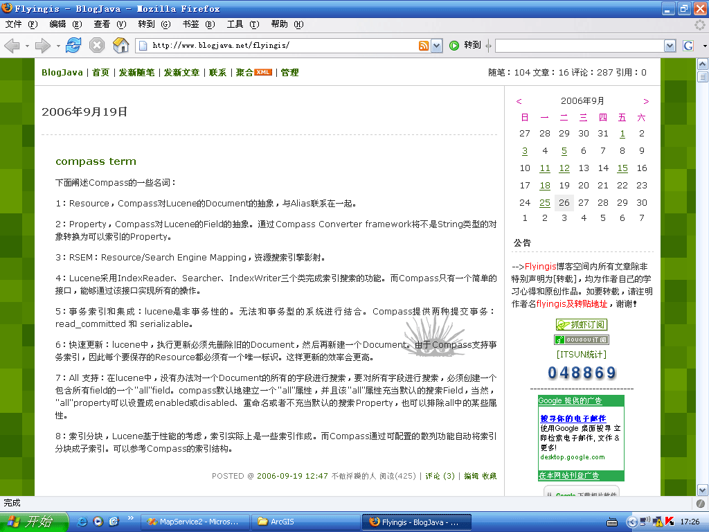Open the Home page icon
709x532 pixels.
coord(120,45)
